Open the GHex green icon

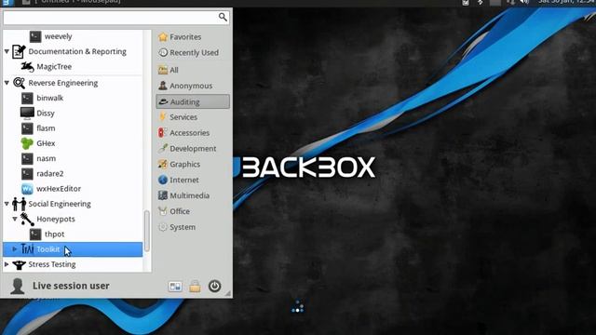click(27, 143)
